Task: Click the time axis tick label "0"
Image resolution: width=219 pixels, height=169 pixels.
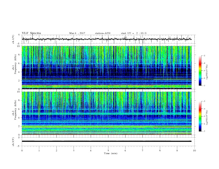Action: [22, 150]
